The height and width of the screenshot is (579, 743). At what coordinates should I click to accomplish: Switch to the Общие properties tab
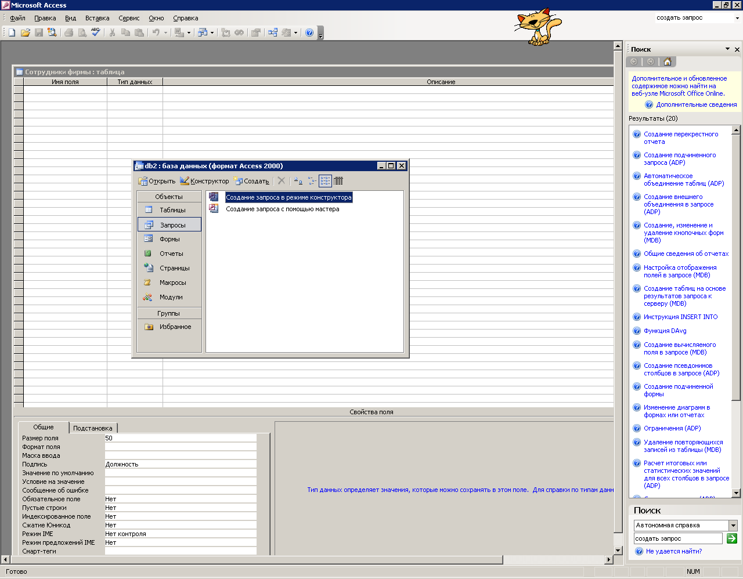(44, 427)
